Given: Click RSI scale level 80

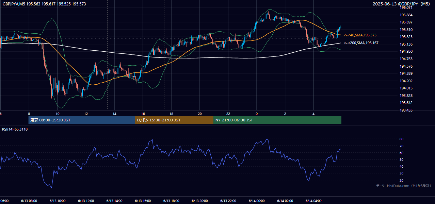Looking at the screenshot, I should (x=402, y=139).
